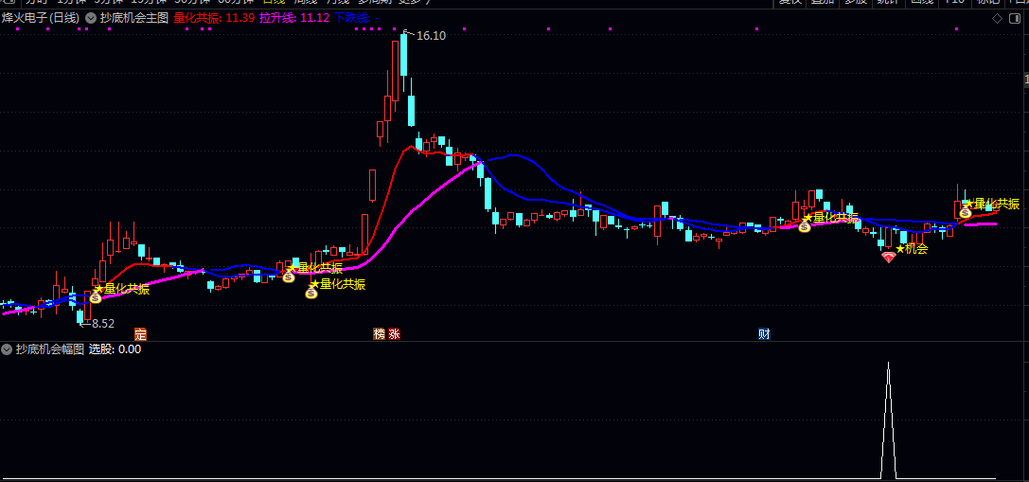
Task: Click the 量化共振: 11.39 indicator value
Action: [x=214, y=18]
